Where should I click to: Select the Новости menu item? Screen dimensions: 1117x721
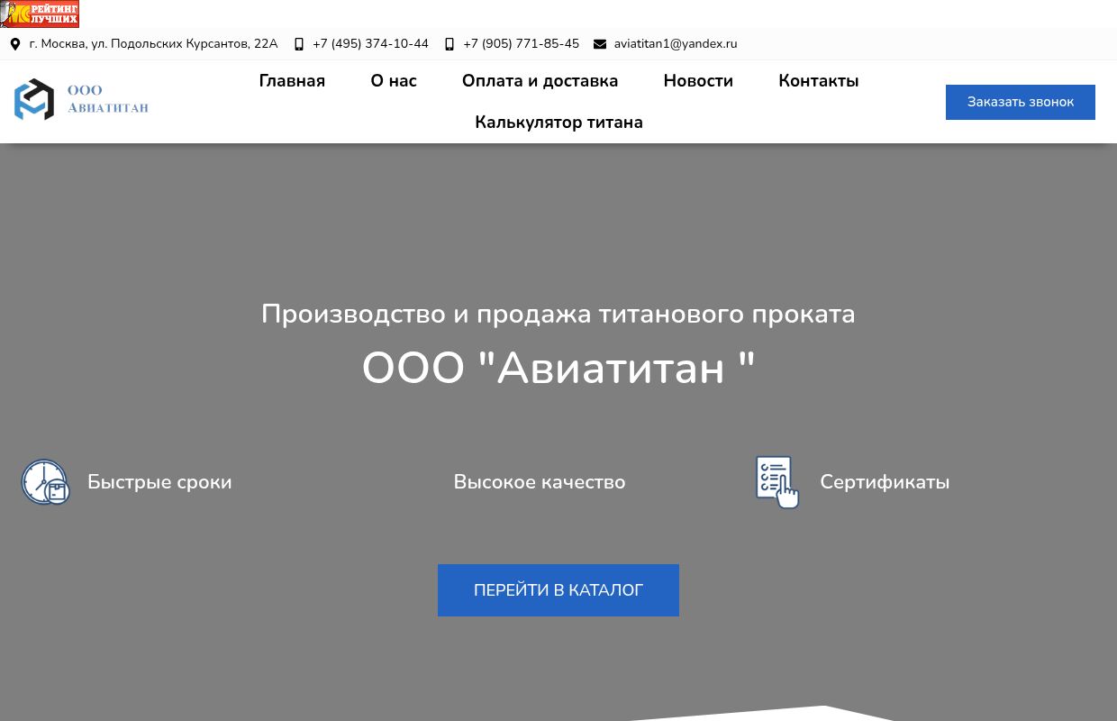pyautogui.click(x=698, y=81)
